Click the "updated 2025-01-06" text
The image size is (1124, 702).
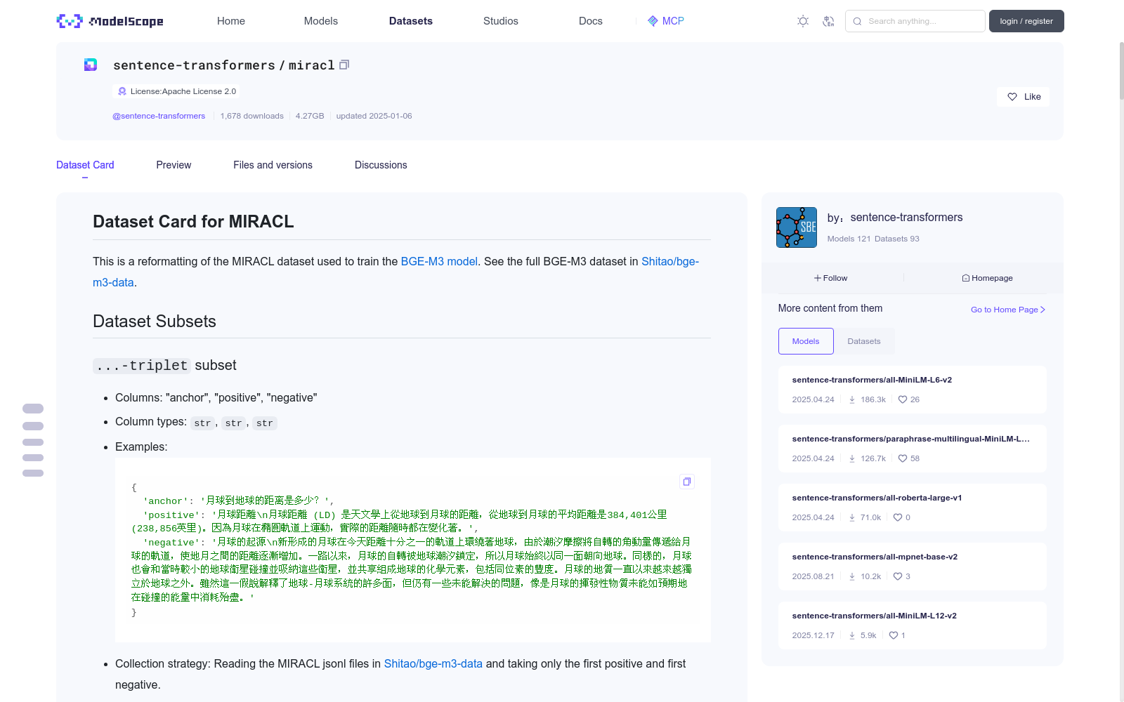[x=374, y=116]
